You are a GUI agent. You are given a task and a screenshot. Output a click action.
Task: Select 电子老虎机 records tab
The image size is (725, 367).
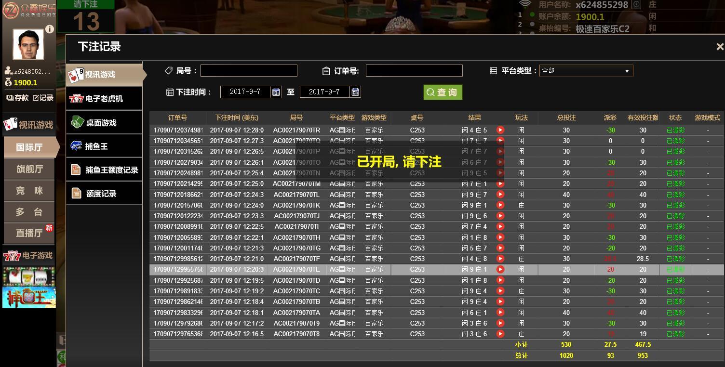(104, 99)
